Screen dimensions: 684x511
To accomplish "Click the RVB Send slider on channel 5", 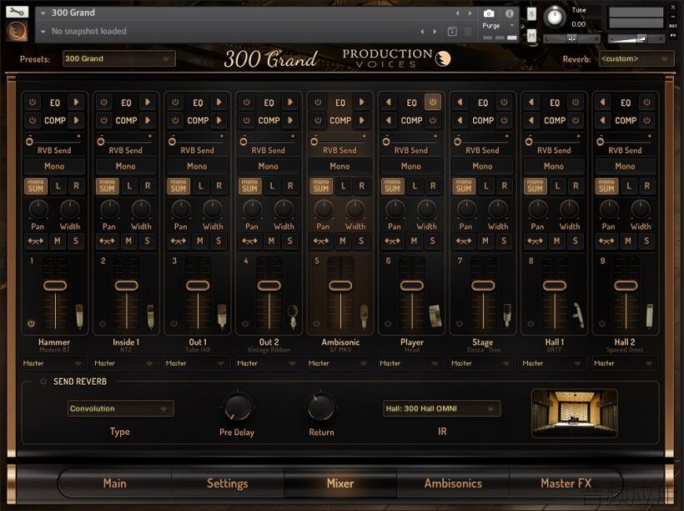I will click(x=339, y=140).
